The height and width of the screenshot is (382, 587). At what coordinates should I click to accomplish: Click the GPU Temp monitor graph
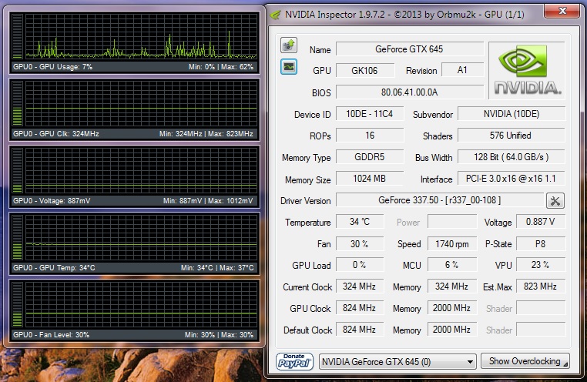(x=141, y=237)
